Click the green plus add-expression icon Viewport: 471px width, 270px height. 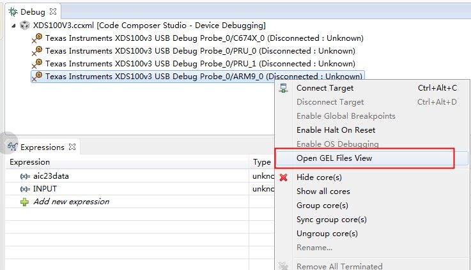[25, 202]
